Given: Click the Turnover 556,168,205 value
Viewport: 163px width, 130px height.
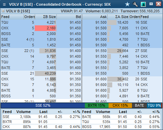Looking at the screenshot, I should point(150,11).
